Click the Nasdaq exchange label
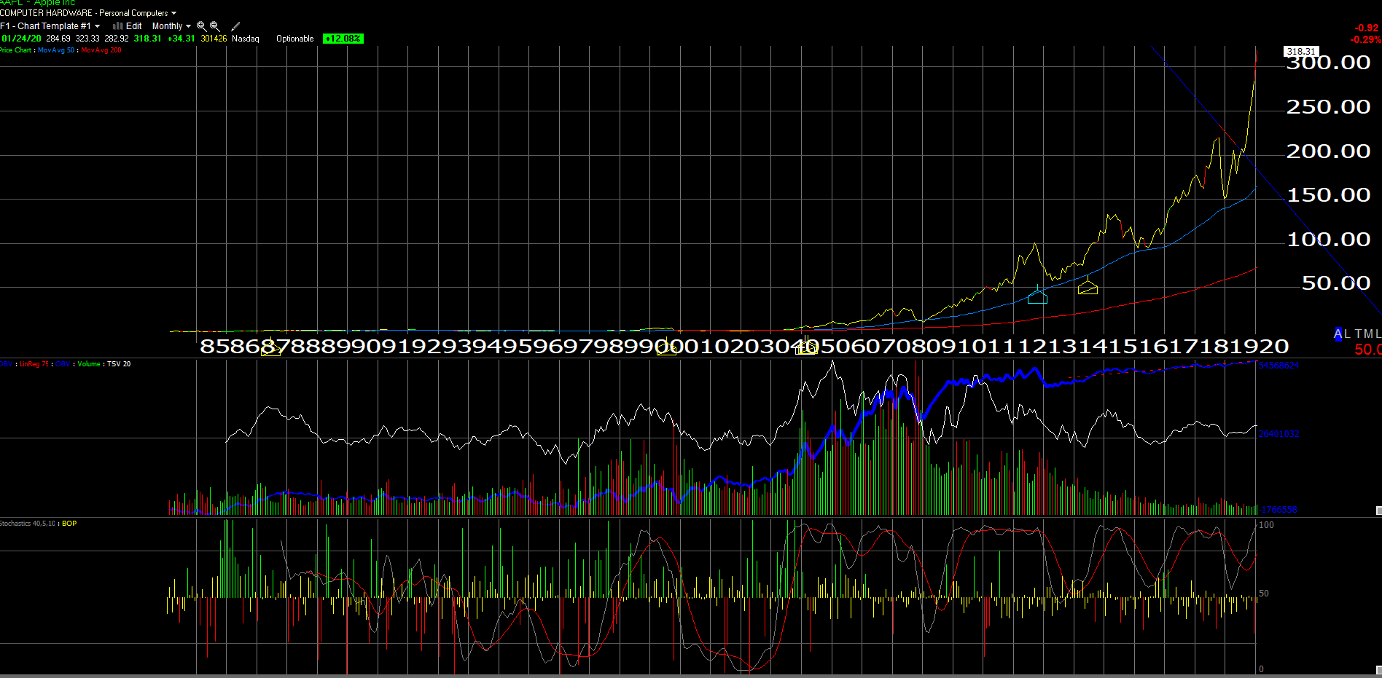Image resolution: width=1382 pixels, height=678 pixels. [246, 39]
